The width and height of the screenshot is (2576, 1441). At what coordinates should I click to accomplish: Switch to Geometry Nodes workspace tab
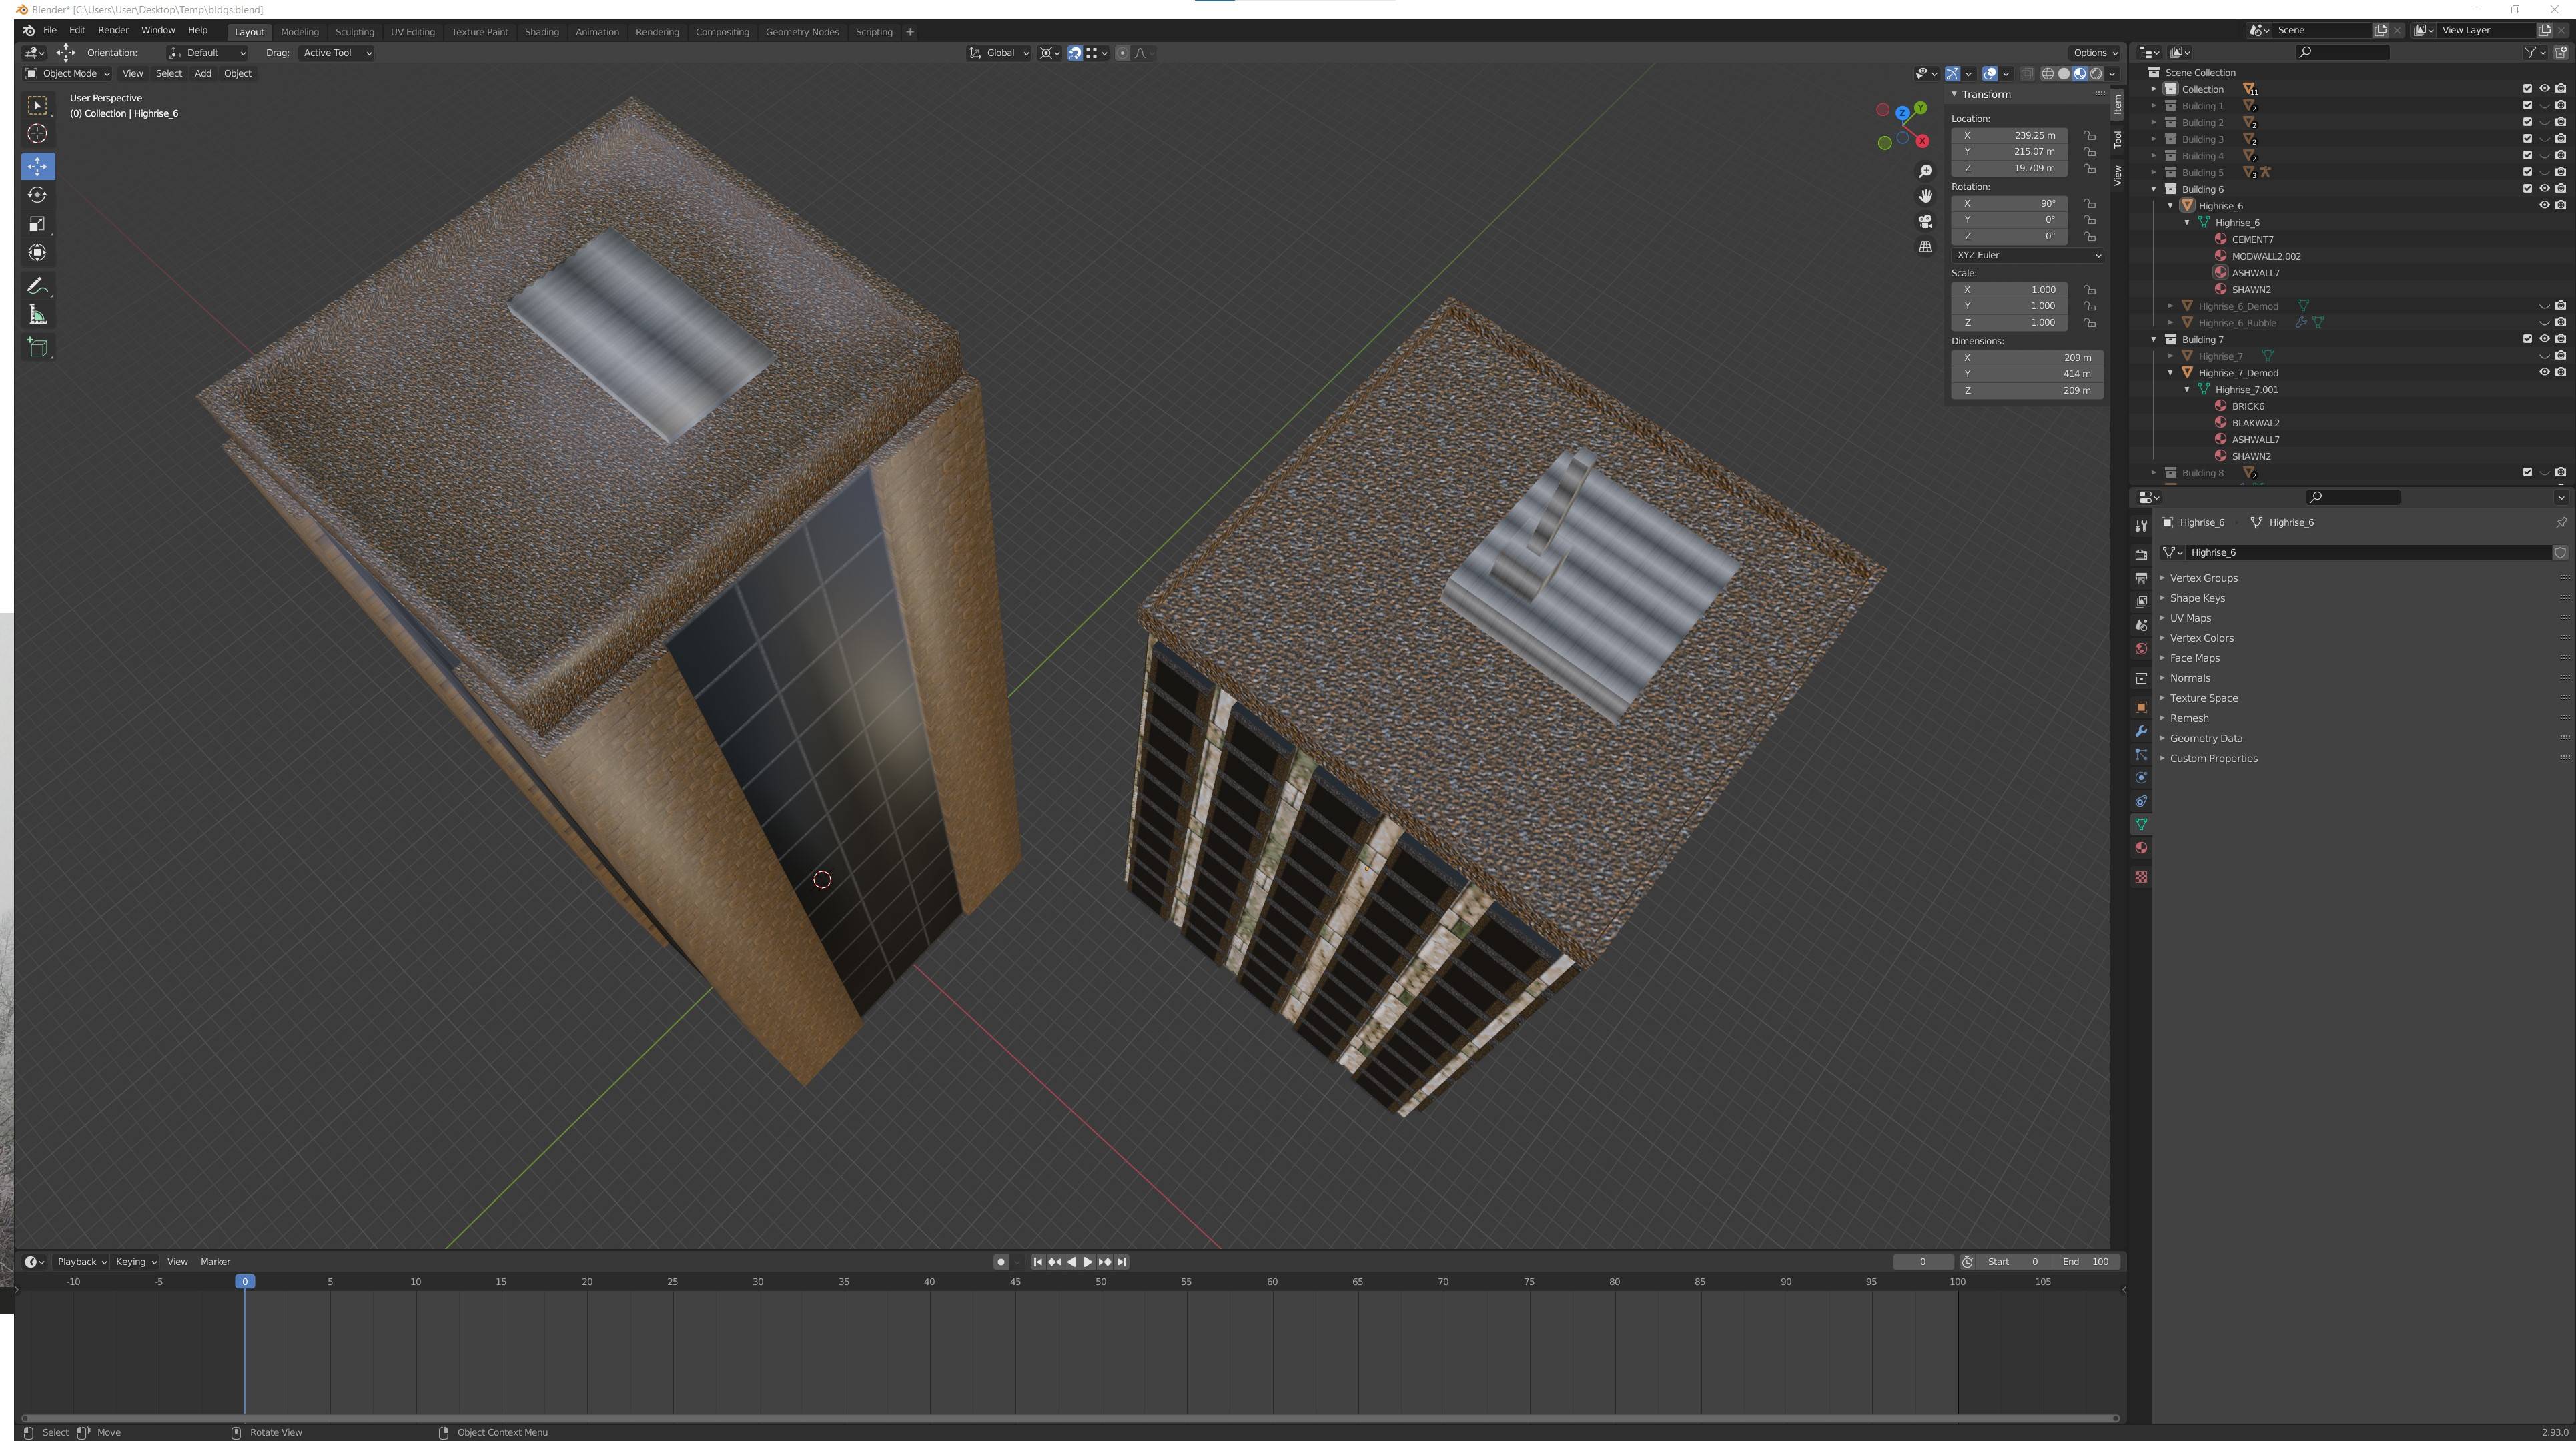[801, 32]
